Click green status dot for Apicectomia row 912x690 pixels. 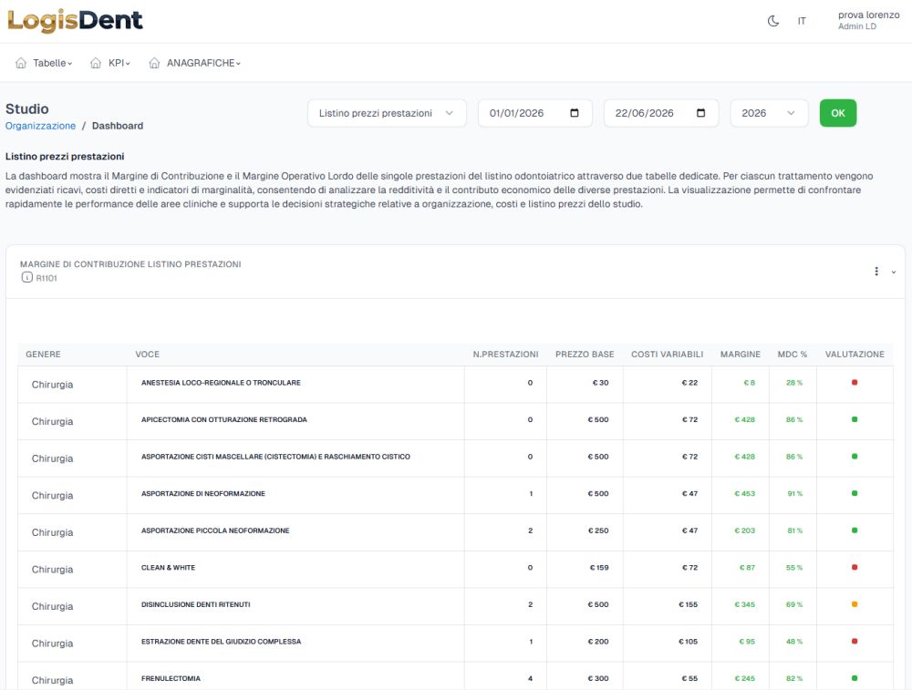(x=855, y=419)
